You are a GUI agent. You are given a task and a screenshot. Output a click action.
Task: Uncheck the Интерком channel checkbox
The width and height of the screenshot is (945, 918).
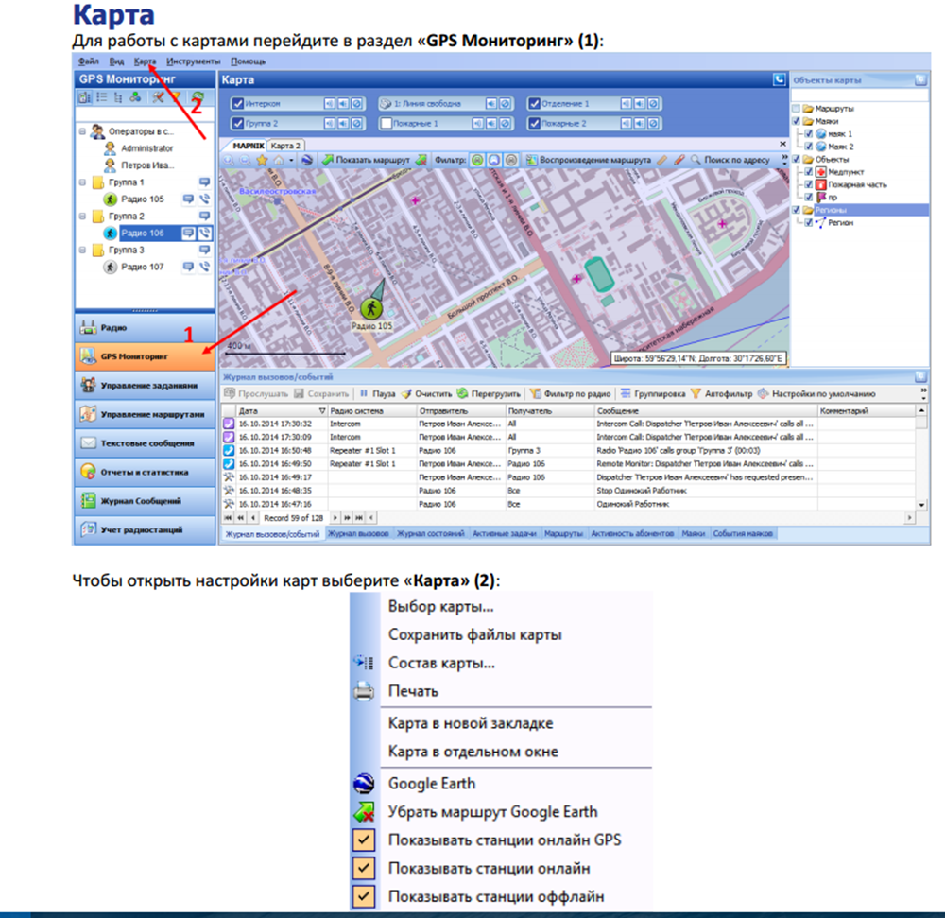pyautogui.click(x=237, y=104)
